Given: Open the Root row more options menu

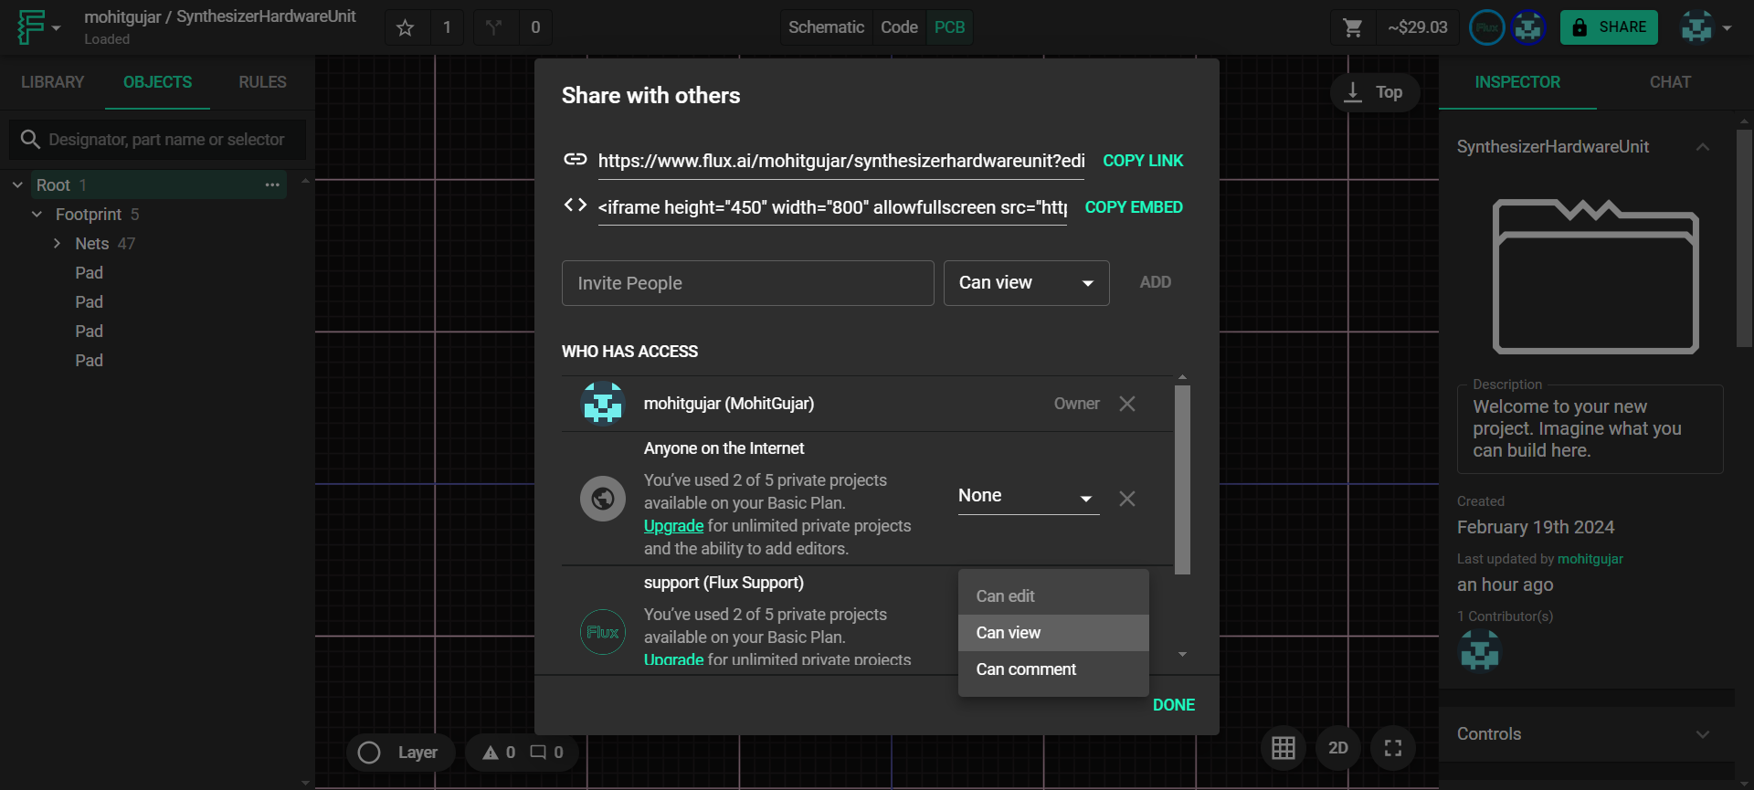Looking at the screenshot, I should point(272,184).
